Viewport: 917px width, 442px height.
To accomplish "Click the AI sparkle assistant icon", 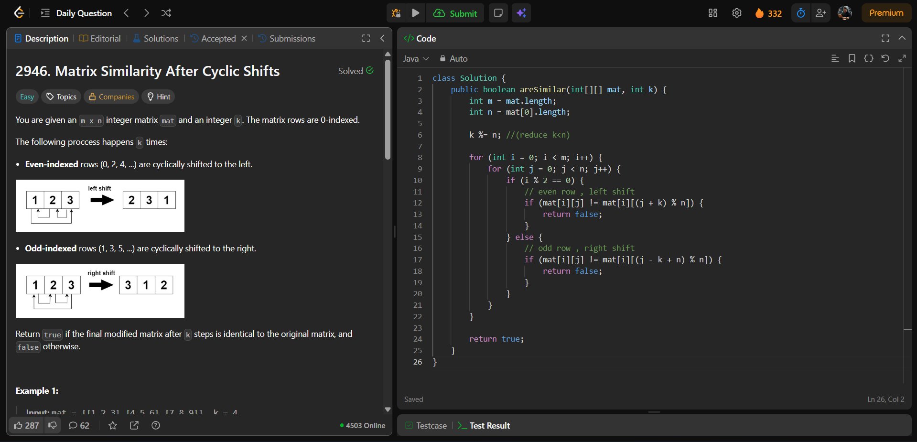I will 521,13.
